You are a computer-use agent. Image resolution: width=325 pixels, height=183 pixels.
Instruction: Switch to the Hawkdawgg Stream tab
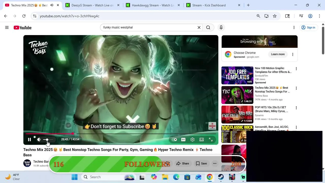click(x=153, y=5)
